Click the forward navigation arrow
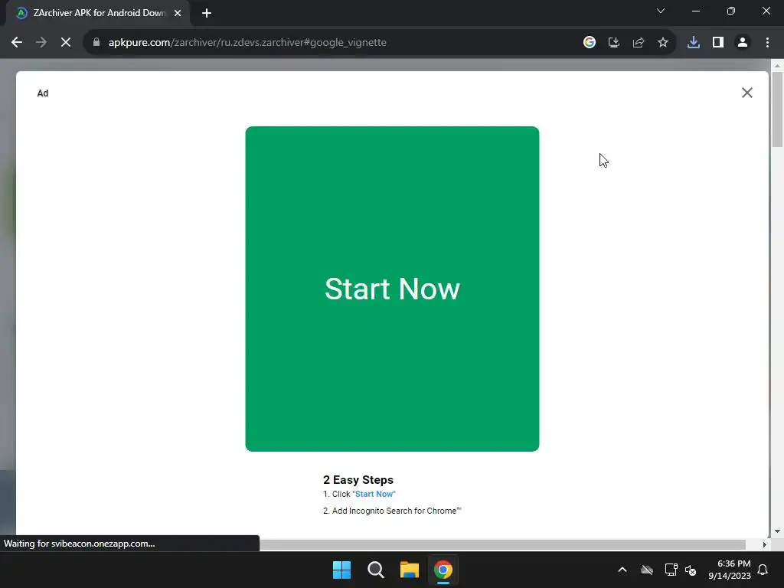This screenshot has height=588, width=784. coord(41,43)
